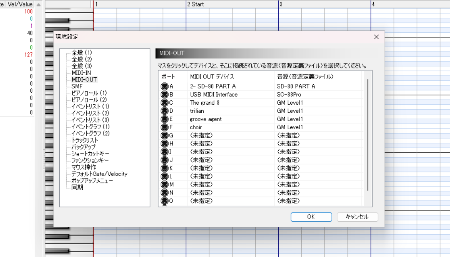This screenshot has height=257, width=450.
Task: Click the MIDI port icon for port J
Action: click(164, 160)
